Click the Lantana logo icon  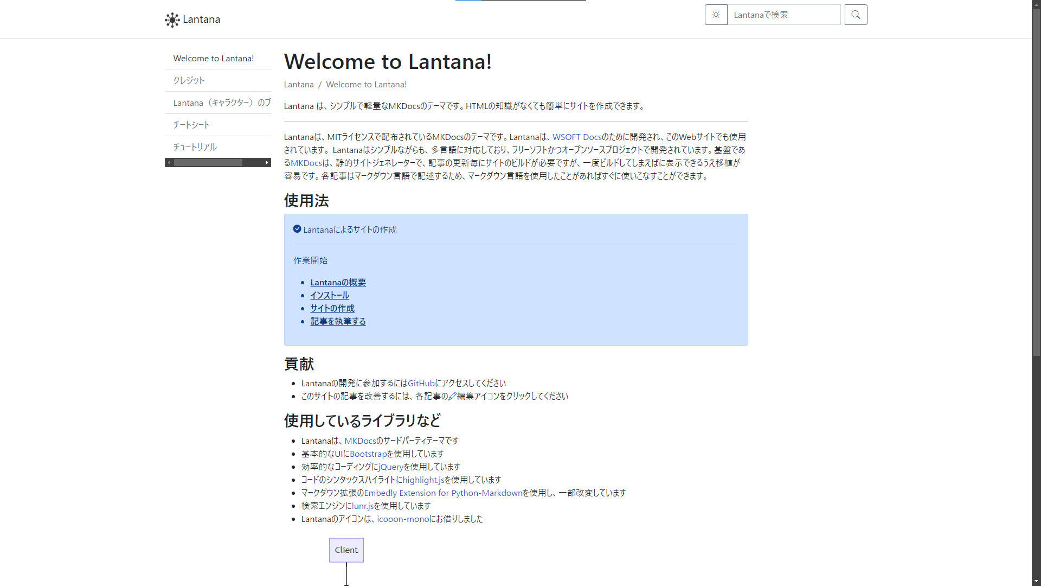click(x=172, y=20)
